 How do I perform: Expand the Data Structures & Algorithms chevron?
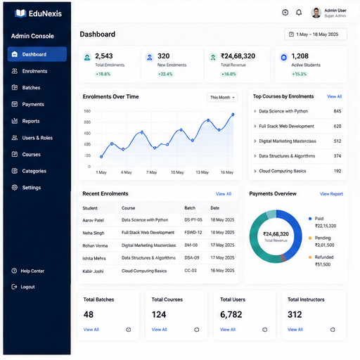(x=255, y=156)
